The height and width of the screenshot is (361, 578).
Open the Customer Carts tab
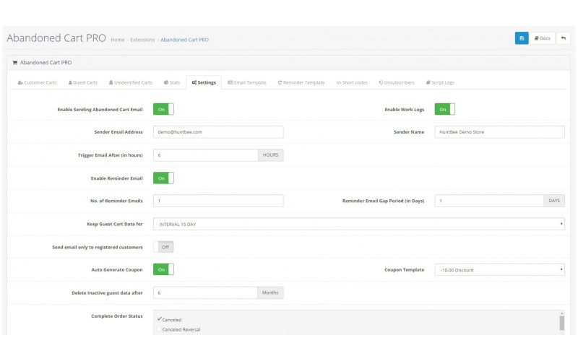coord(37,83)
